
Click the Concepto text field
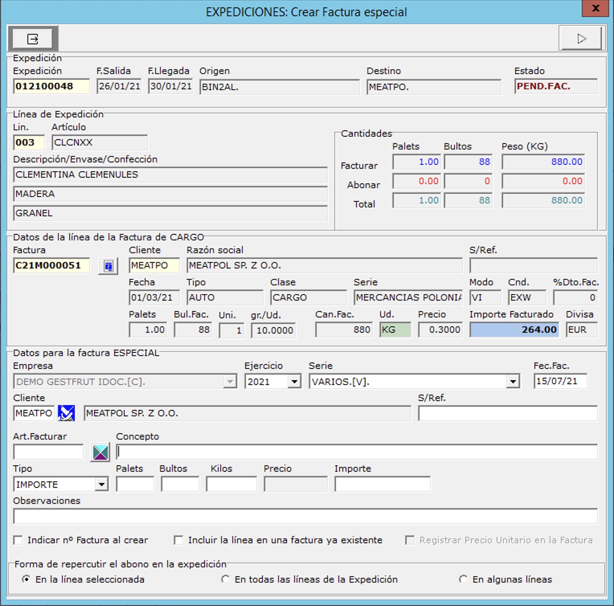356,452
